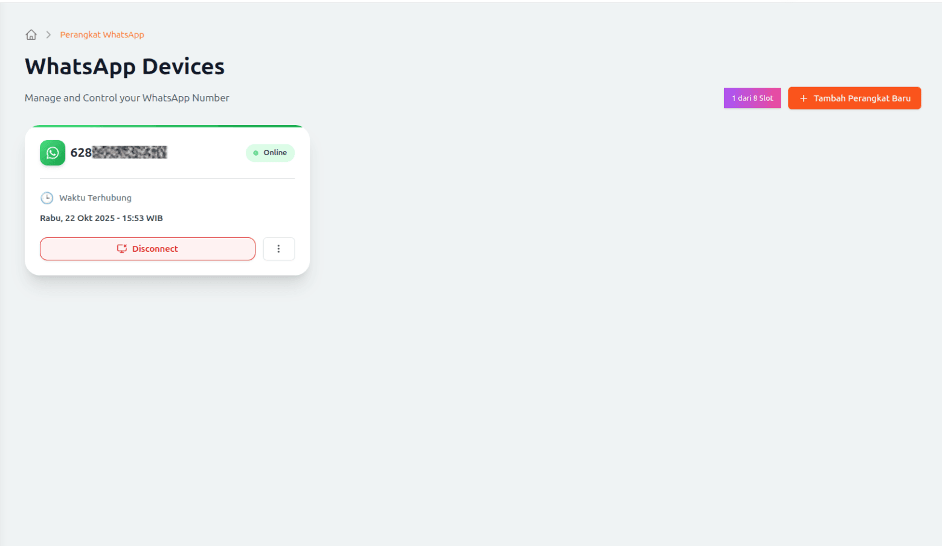Click the "Manage and Control your WhatsApp Number" subtitle

tap(127, 98)
